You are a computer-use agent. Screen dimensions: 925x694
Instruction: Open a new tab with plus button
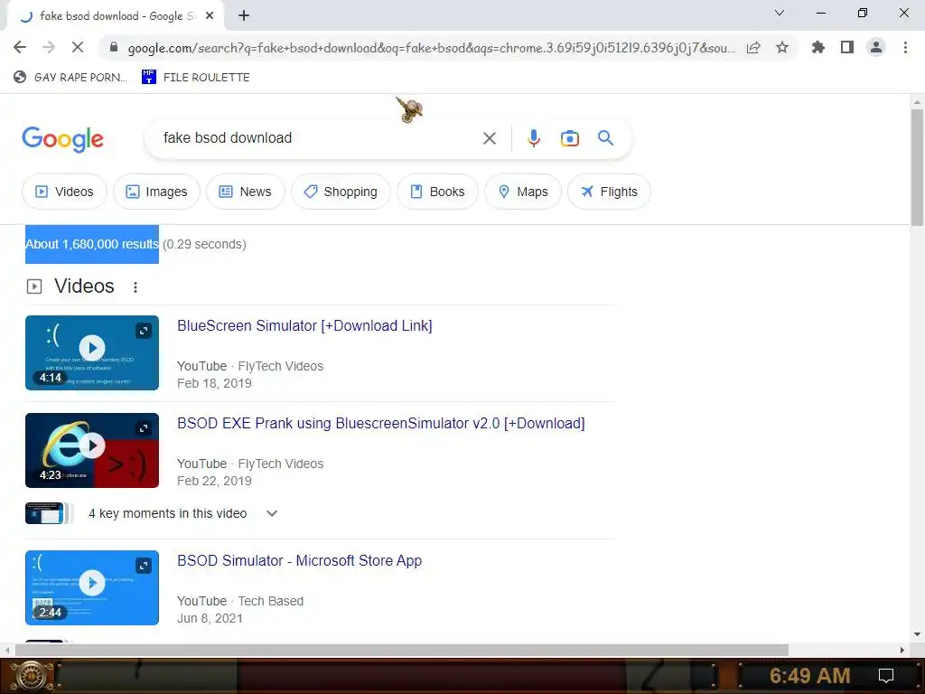click(x=244, y=16)
